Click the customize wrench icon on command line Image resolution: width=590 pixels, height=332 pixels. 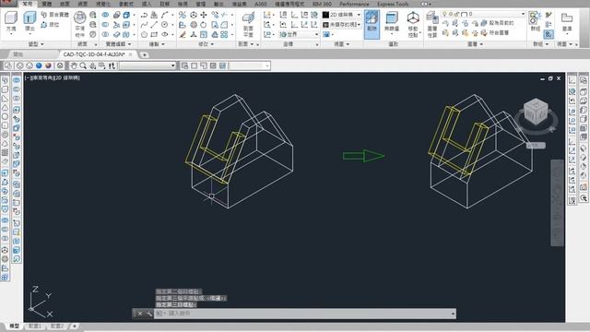(149, 314)
